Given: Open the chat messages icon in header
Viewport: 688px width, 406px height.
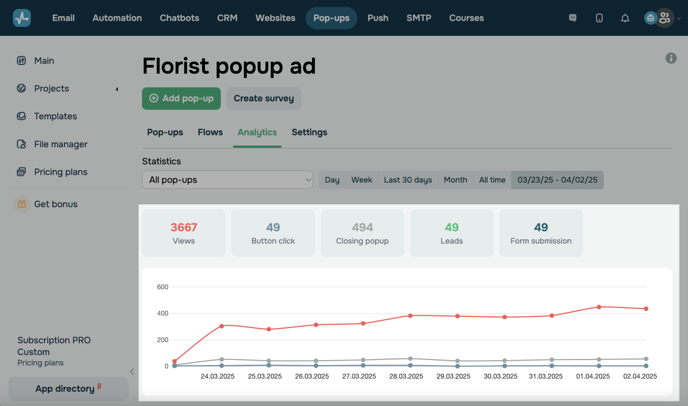Looking at the screenshot, I should [x=572, y=18].
